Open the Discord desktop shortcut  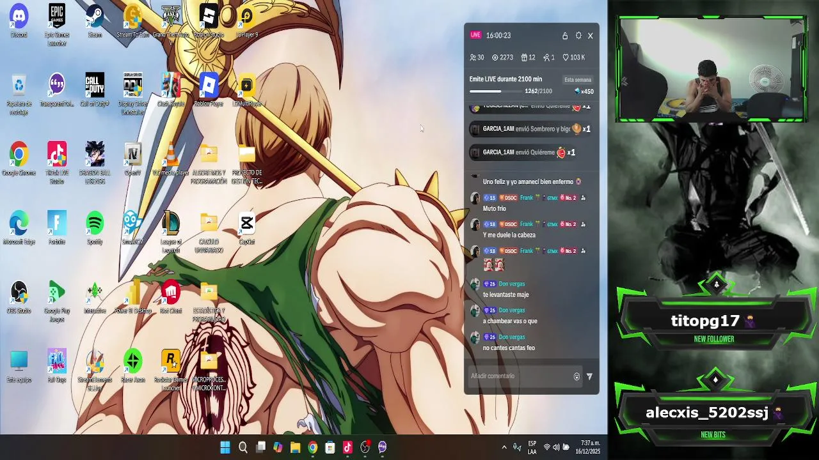tap(19, 21)
